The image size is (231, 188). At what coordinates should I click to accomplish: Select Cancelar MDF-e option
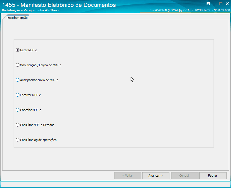coord(29,110)
